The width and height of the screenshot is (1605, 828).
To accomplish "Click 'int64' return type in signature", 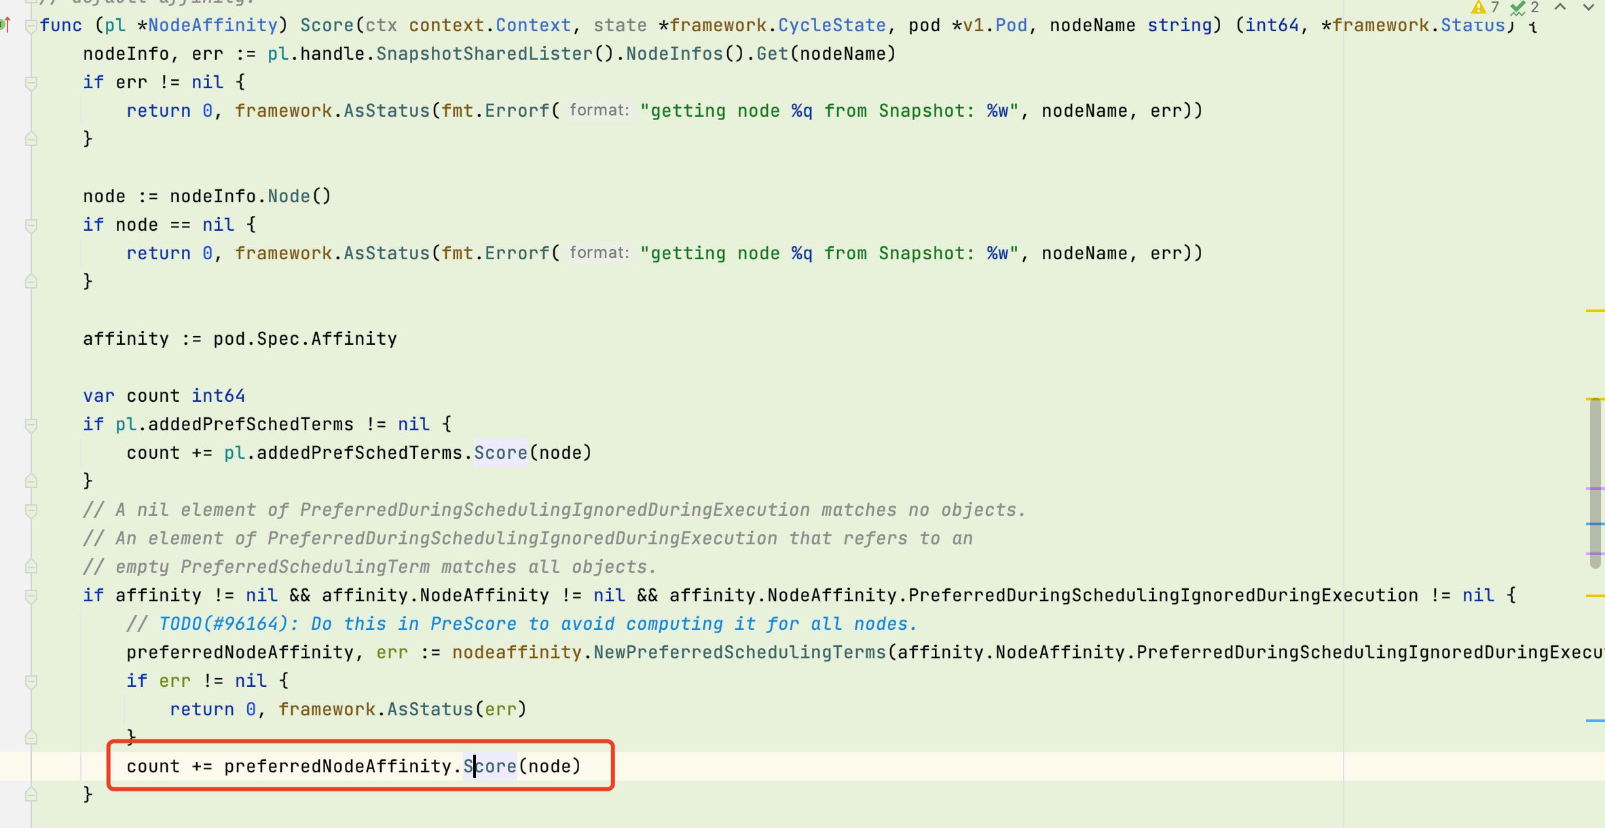I will click(1272, 26).
